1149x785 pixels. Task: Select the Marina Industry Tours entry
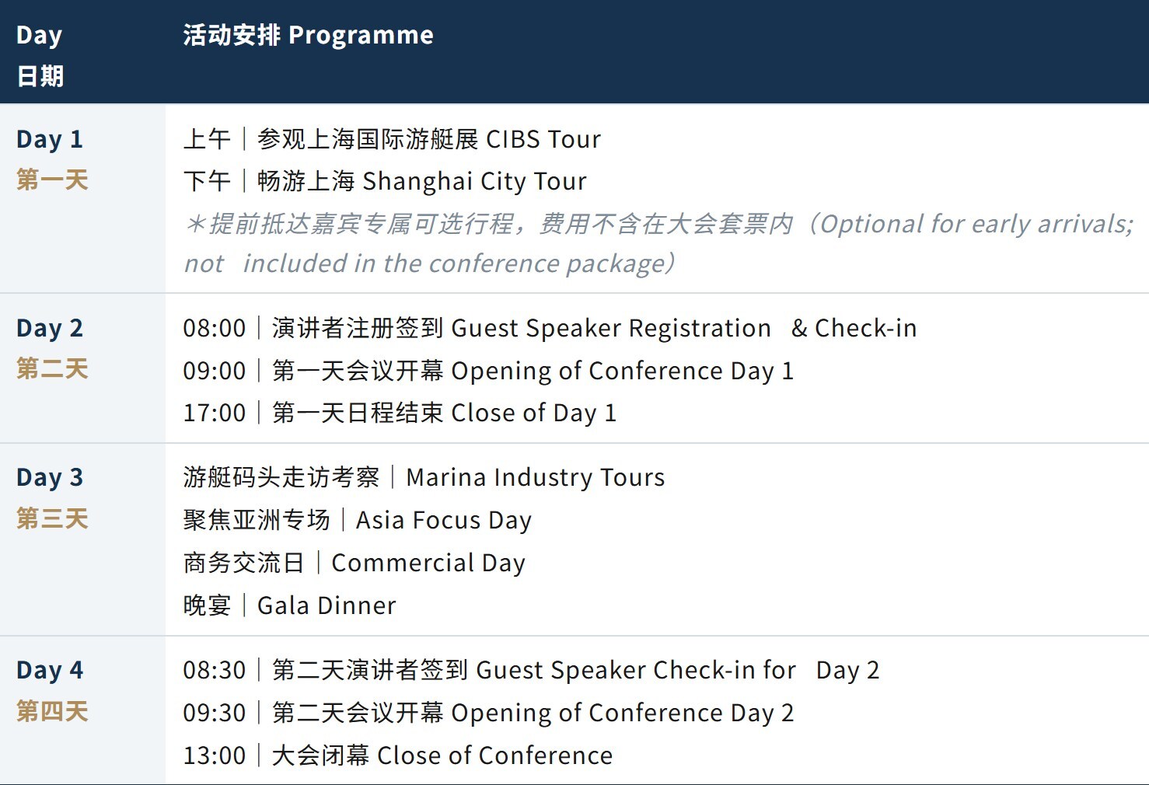[424, 477]
